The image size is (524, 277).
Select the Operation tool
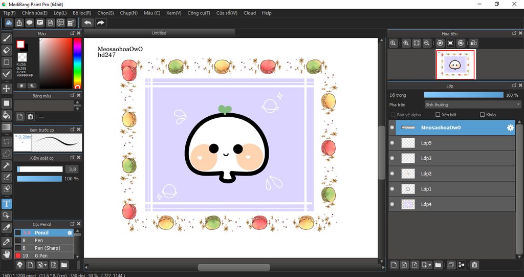[6, 215]
